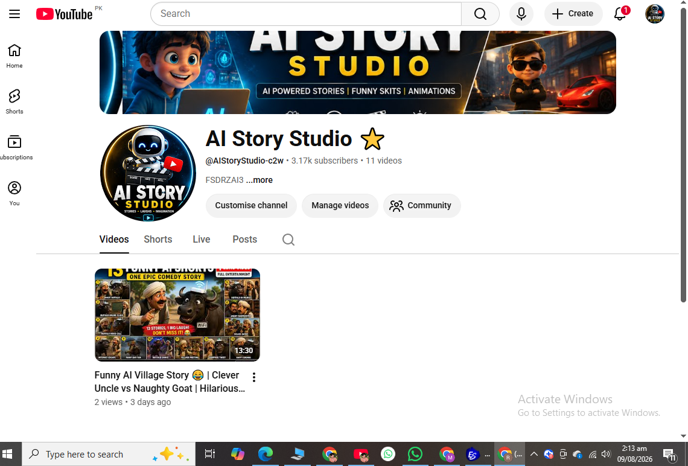The image size is (688, 466).
Task: Open the Windows Start menu
Action: (x=7, y=454)
